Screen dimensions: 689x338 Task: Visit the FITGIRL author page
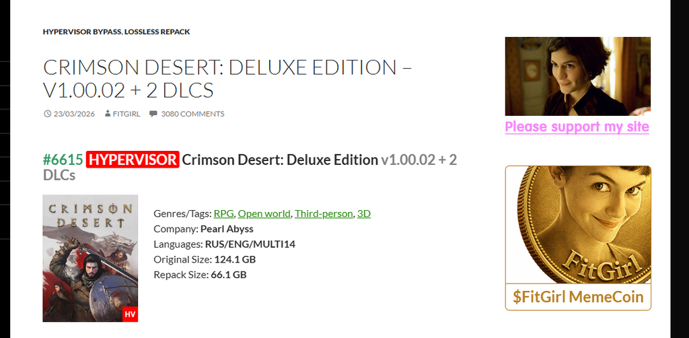[x=126, y=114]
